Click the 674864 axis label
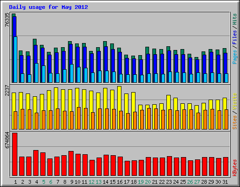 click(x=7, y=140)
